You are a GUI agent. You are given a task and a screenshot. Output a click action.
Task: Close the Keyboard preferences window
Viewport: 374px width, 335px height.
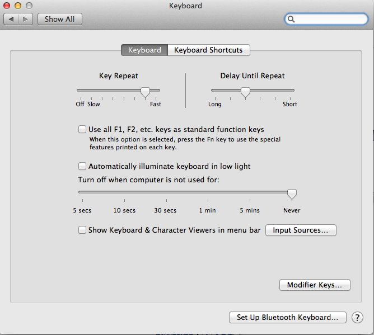tap(7, 6)
